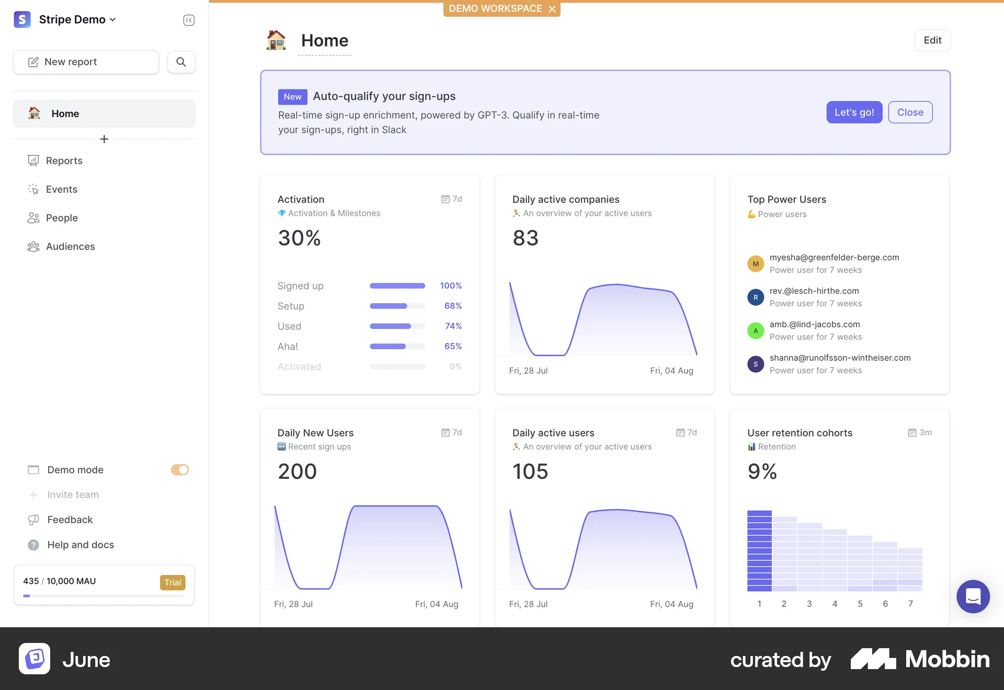This screenshot has height=690, width=1004.
Task: Click the Let's go! button
Action: point(854,112)
